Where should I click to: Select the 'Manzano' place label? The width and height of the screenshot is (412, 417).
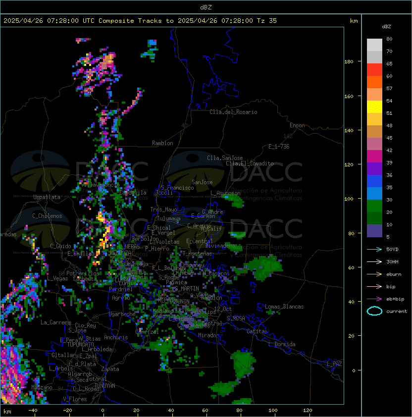(x=42, y=387)
